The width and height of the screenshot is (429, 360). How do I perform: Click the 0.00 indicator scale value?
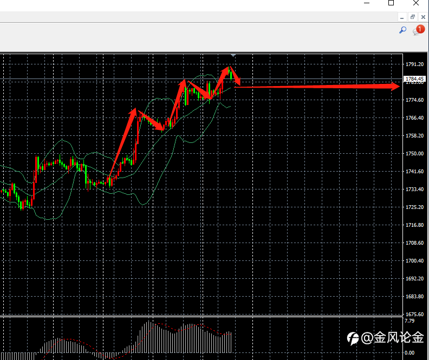tap(409, 353)
